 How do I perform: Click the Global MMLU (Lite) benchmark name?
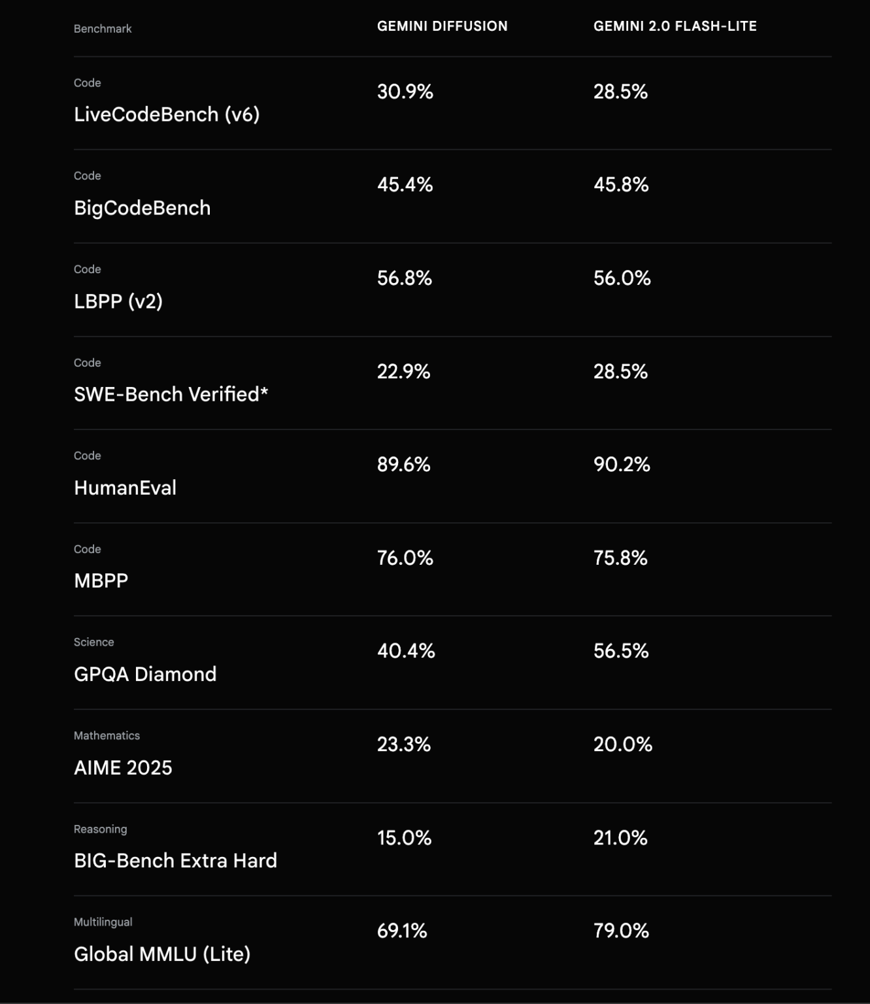(162, 954)
